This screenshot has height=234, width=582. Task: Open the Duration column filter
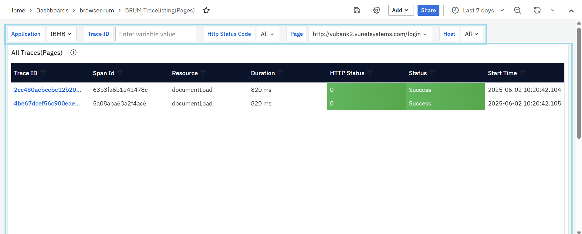click(280, 73)
